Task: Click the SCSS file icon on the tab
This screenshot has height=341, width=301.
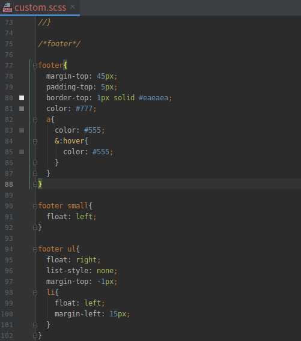Action: (7, 8)
